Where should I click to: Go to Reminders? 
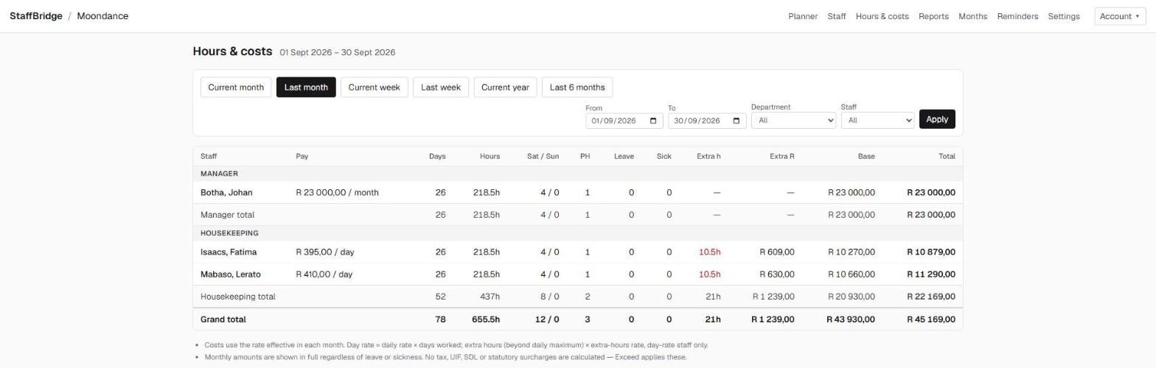tap(1017, 16)
